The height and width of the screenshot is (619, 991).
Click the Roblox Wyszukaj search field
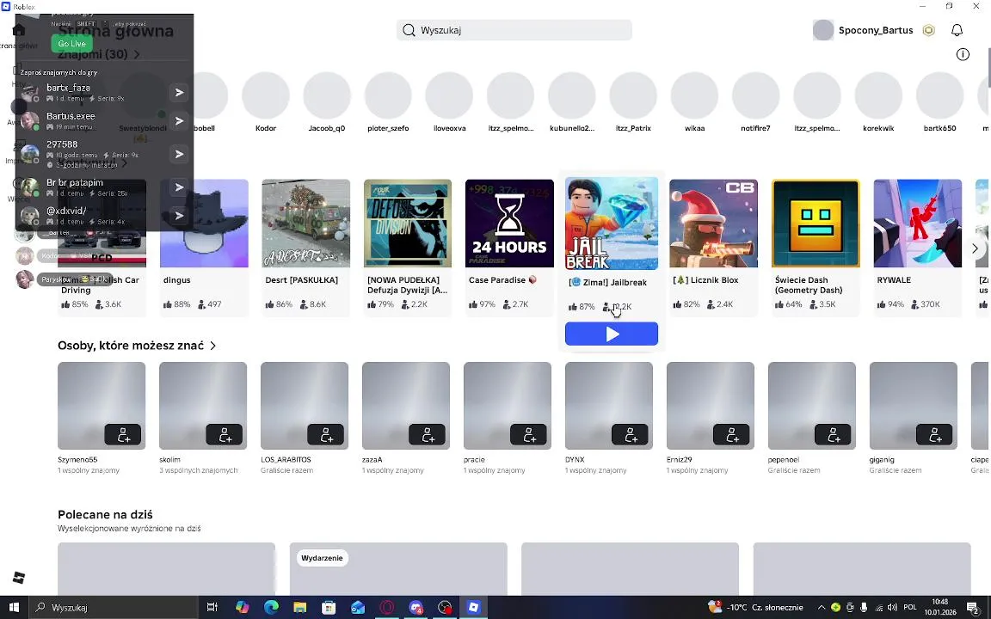pos(514,30)
